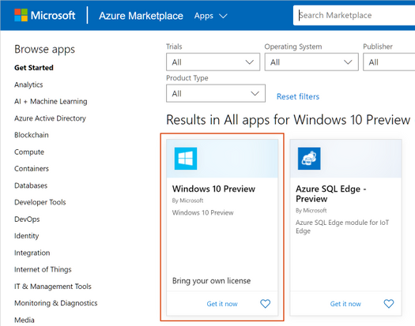Click the results heading for Windows 10 Preview
The width and height of the screenshot is (415, 326).
click(x=289, y=120)
